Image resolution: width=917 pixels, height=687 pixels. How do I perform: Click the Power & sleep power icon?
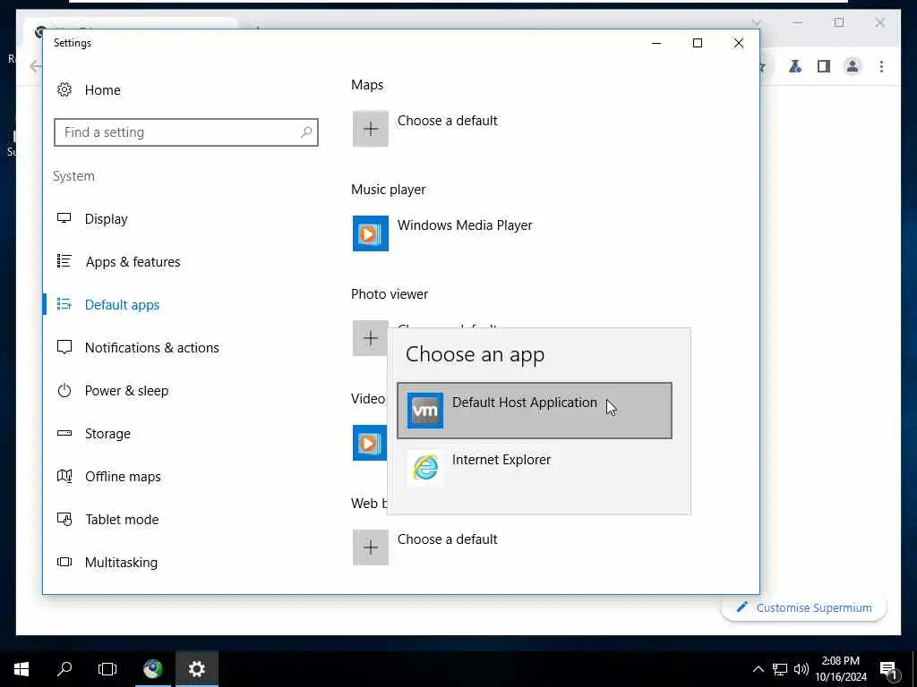(x=64, y=390)
